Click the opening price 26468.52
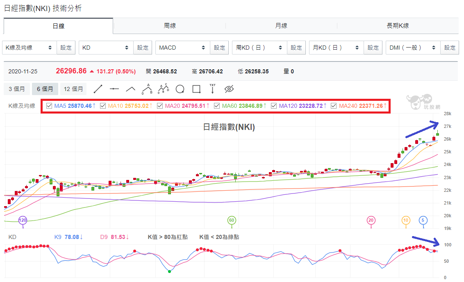 (165, 71)
